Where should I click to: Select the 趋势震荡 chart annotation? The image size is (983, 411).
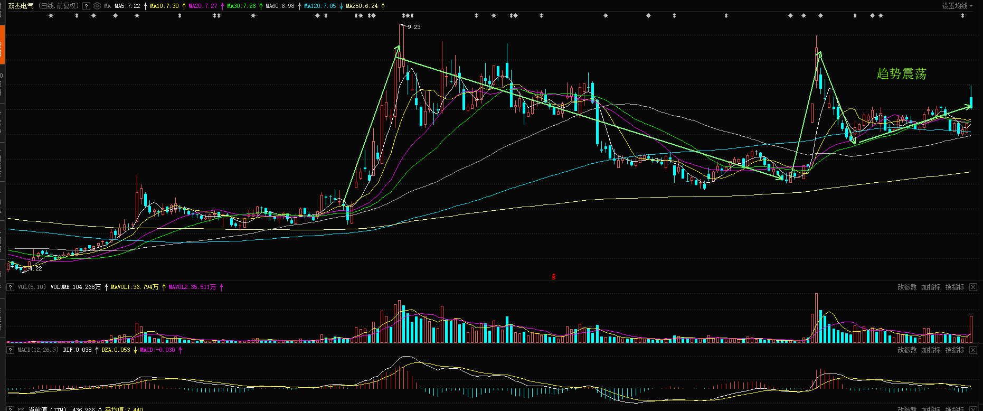pyautogui.click(x=901, y=74)
